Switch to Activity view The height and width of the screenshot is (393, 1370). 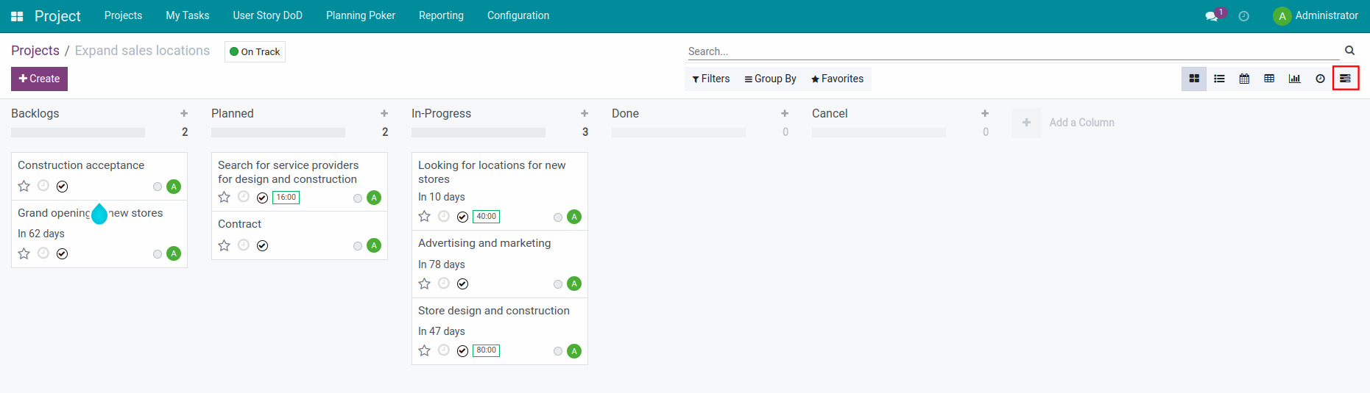coord(1320,79)
